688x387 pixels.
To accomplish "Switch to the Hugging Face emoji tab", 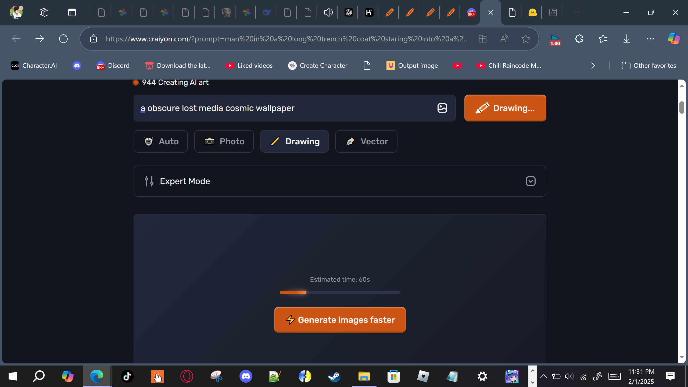I will [532, 12].
